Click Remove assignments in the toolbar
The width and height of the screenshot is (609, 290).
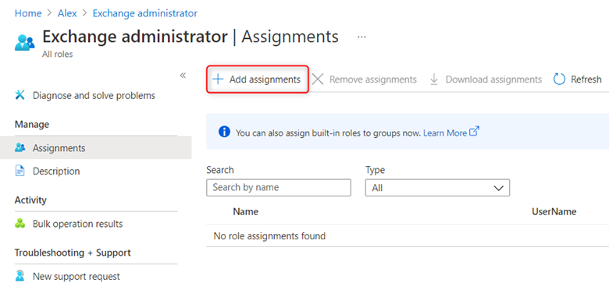pyautogui.click(x=373, y=80)
